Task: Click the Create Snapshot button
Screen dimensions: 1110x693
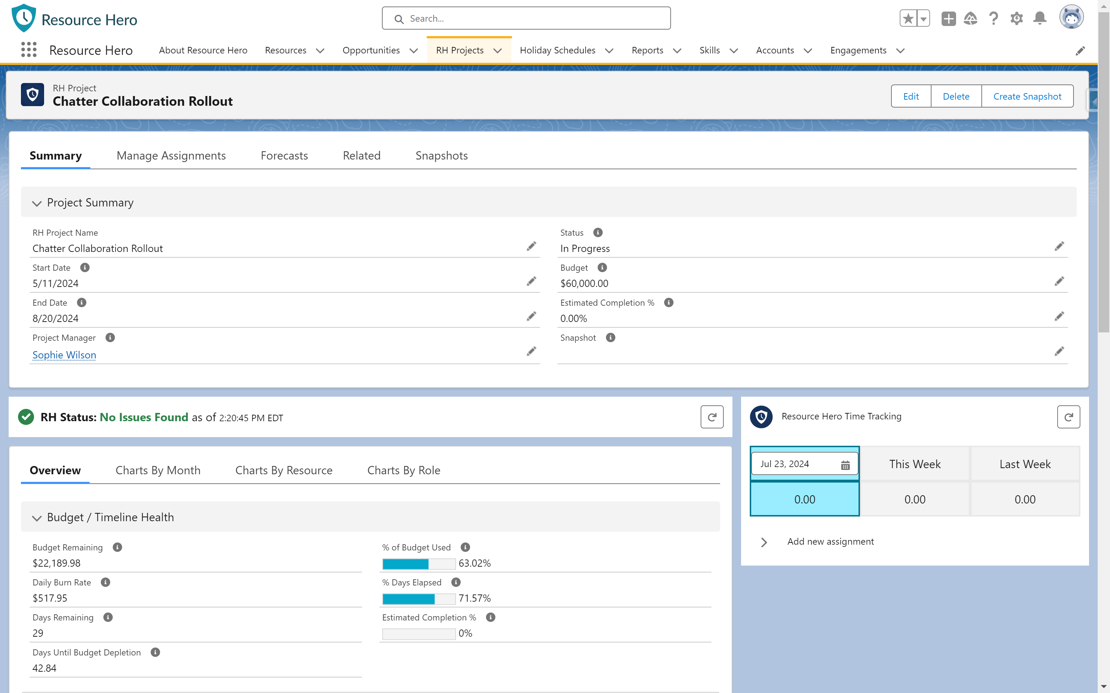Action: 1028,96
